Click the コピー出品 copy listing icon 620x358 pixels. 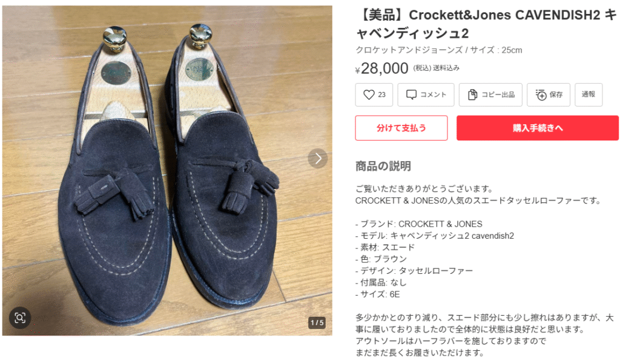pyautogui.click(x=472, y=94)
